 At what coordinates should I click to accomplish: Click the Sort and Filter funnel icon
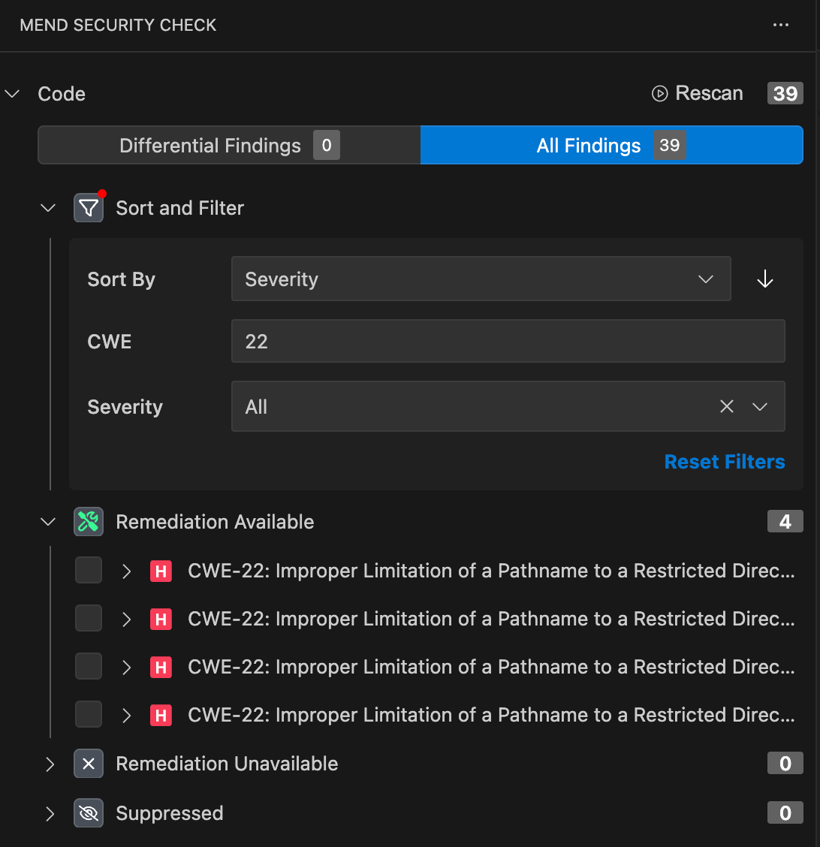89,208
